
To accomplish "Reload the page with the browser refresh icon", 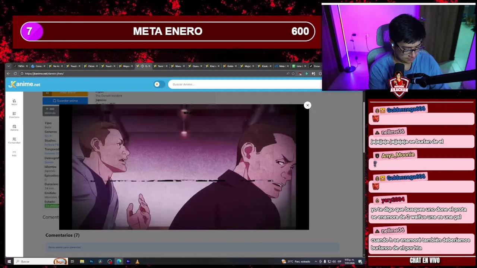I will click(x=15, y=73).
